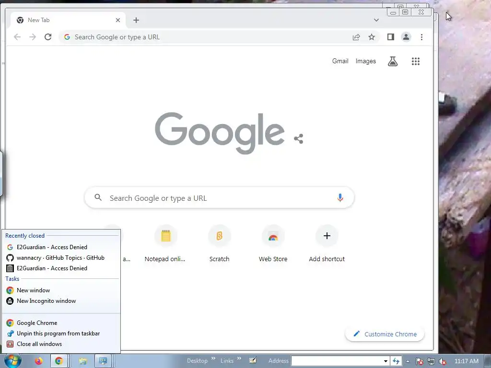Choose New Incognito window task
The width and height of the screenshot is (491, 368).
61,301
